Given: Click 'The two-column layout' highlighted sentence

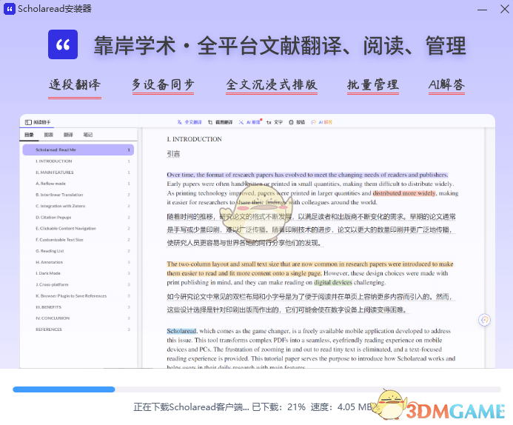Looking at the screenshot, I should pos(310,268).
